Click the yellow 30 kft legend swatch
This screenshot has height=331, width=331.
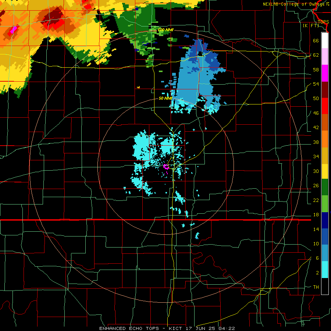[x=325, y=171]
